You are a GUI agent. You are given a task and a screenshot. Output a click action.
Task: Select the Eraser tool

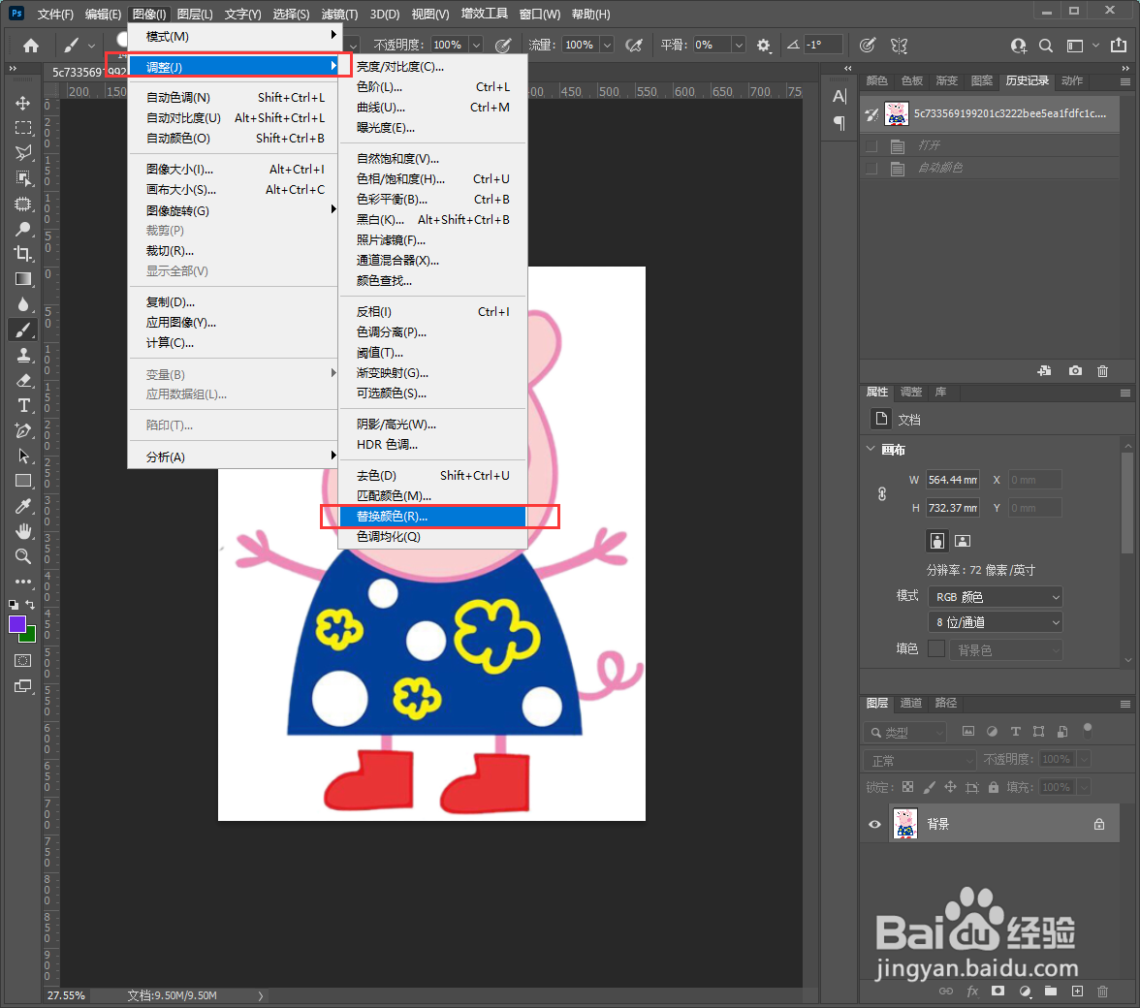23,380
